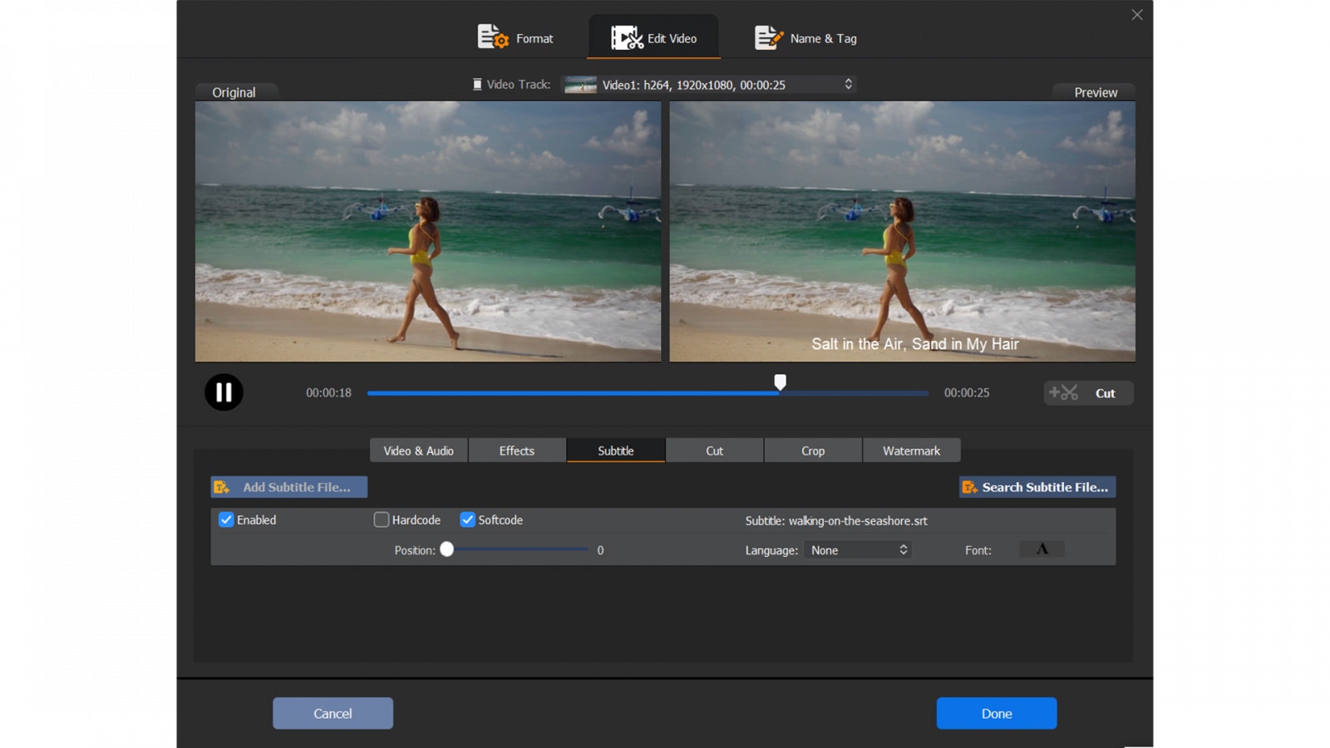Pause the video playback
This screenshot has width=1330, height=748.
pyautogui.click(x=224, y=392)
